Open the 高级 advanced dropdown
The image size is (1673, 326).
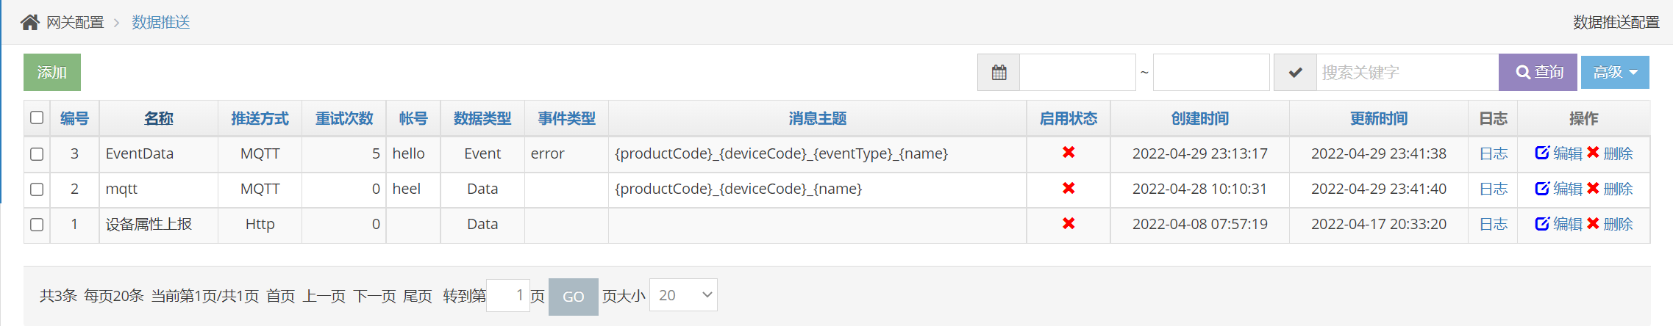point(1615,73)
